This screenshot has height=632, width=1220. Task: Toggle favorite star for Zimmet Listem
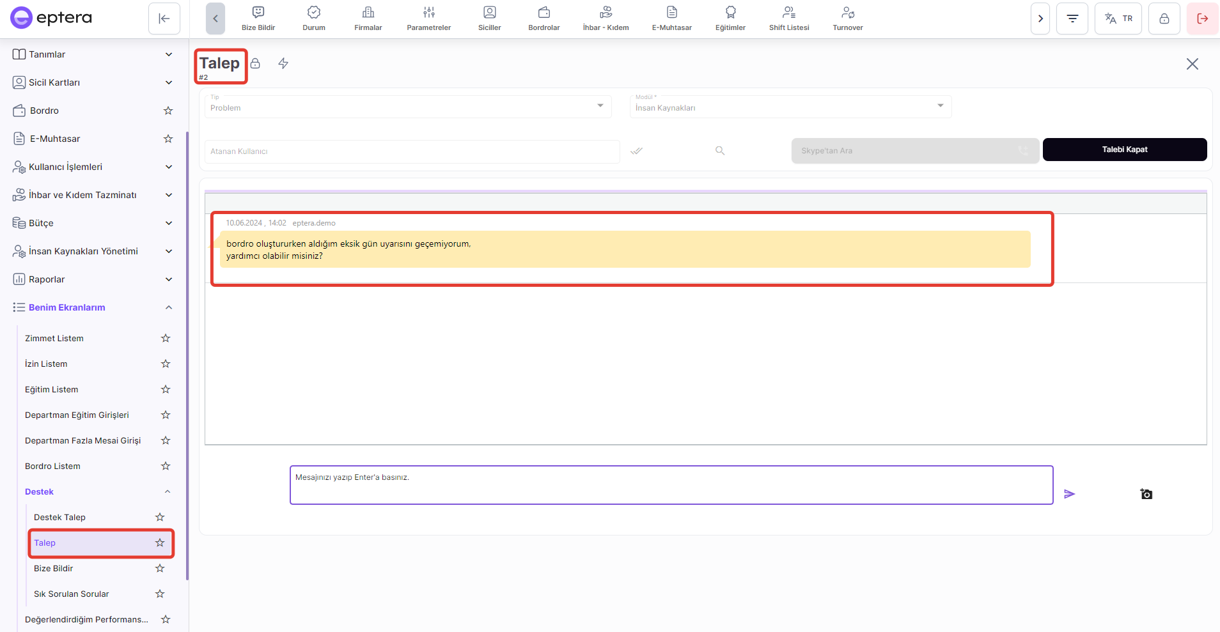click(x=166, y=338)
